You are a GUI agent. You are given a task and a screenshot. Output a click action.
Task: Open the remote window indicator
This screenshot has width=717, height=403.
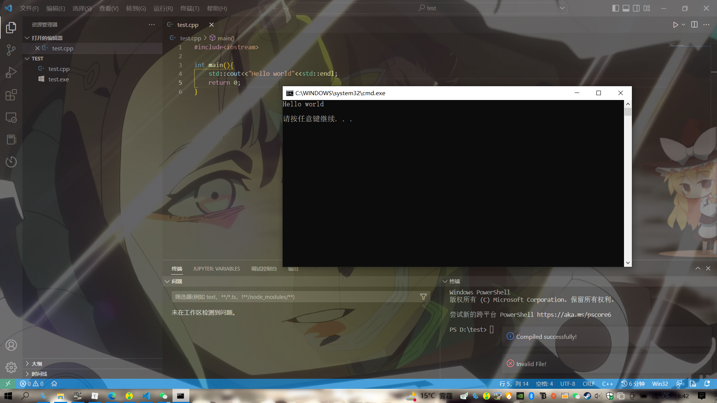coord(8,384)
